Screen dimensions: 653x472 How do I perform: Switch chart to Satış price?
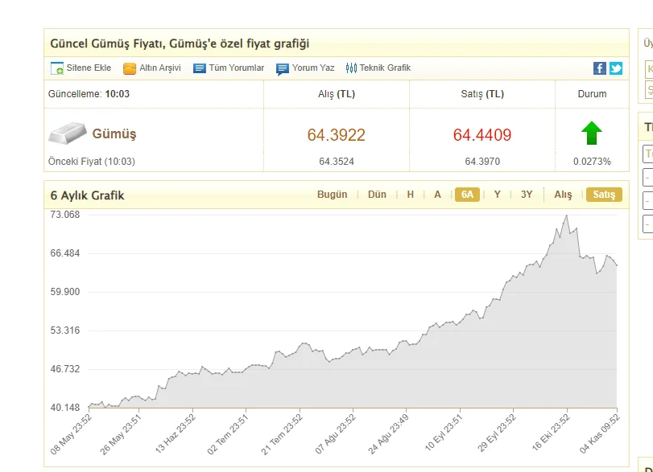point(604,195)
